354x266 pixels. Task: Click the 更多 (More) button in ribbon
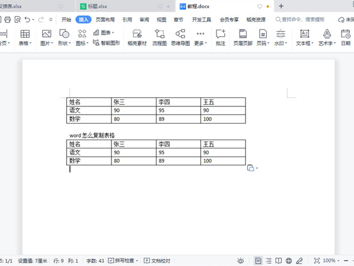click(x=201, y=37)
